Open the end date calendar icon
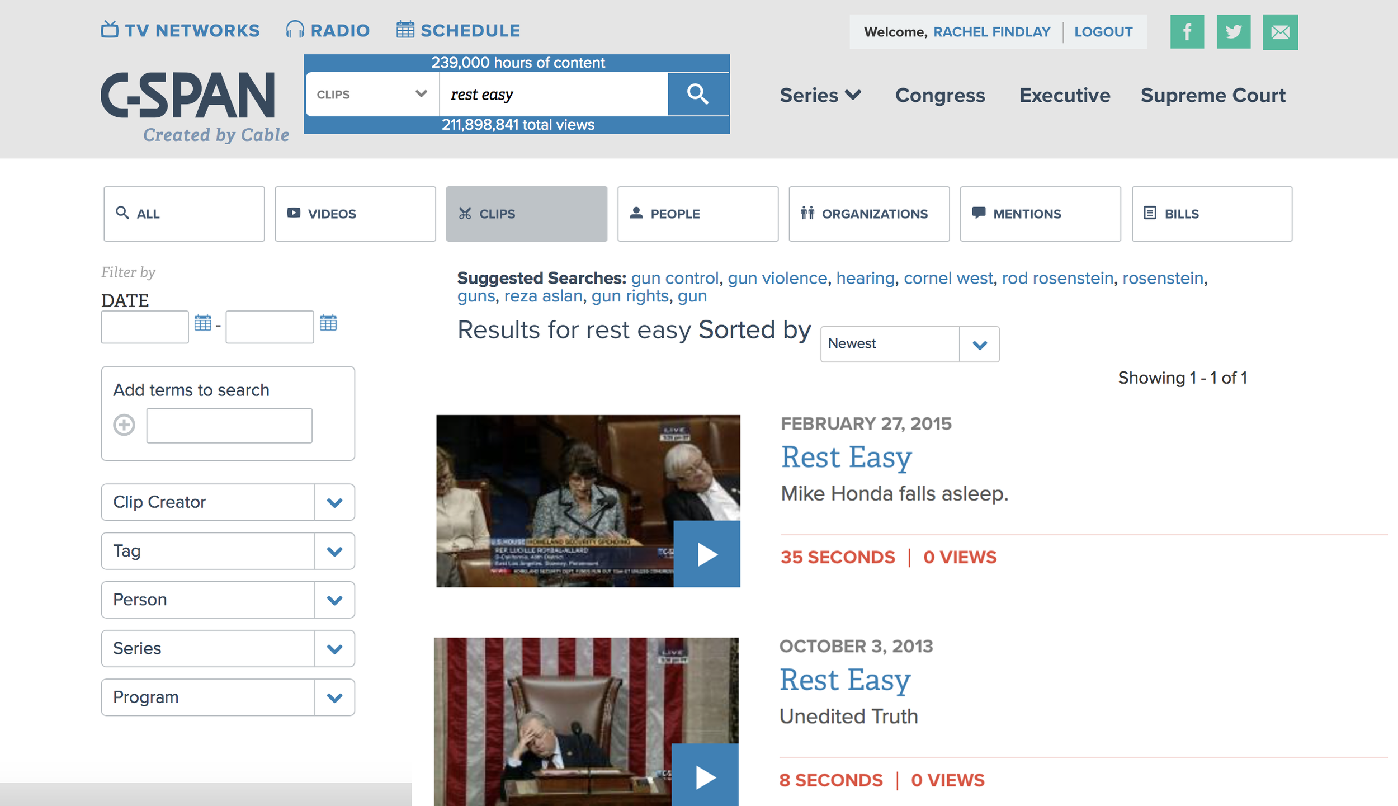This screenshot has height=806, width=1398. pyautogui.click(x=328, y=323)
